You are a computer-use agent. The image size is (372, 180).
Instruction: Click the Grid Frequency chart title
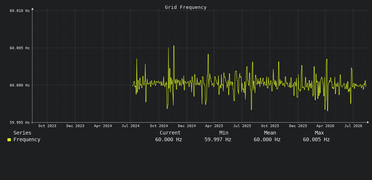(186, 7)
